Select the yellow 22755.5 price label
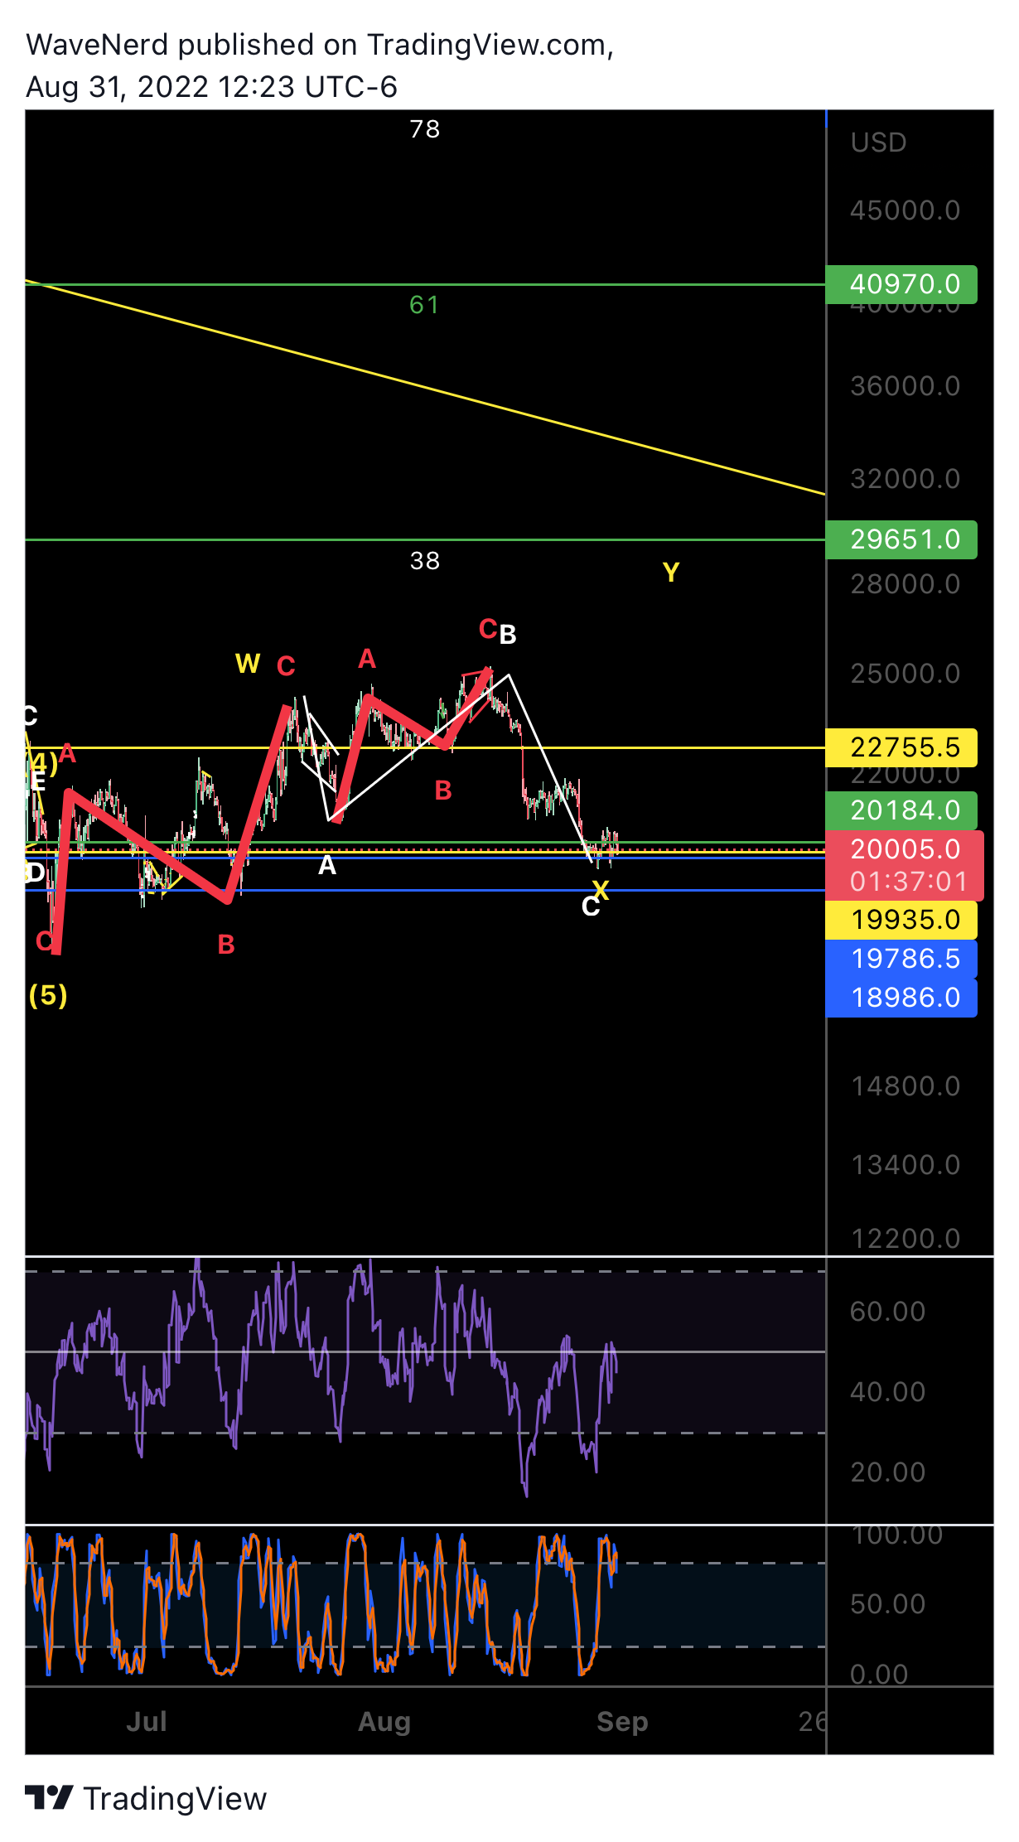This screenshot has width=1019, height=1842. click(901, 747)
